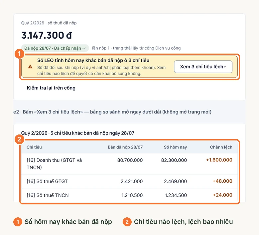Viewport: 259px width, 235px height.
Task: Click the "Chỉ tiêu" column header
Action: coord(34,147)
